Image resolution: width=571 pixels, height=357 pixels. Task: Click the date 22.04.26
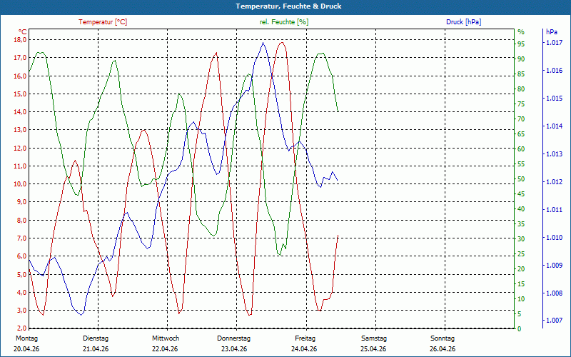pyautogui.click(x=165, y=349)
